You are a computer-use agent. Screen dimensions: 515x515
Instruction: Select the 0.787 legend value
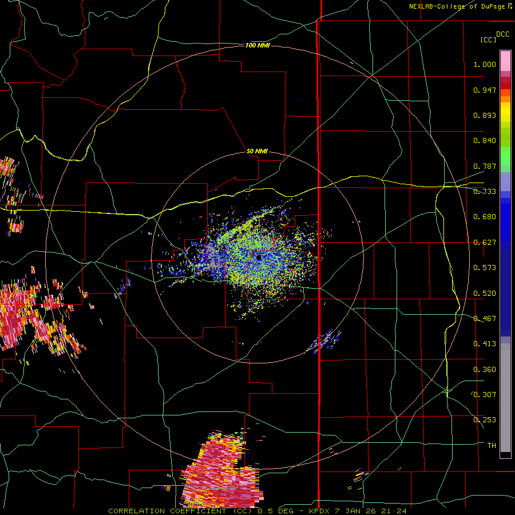[485, 166]
